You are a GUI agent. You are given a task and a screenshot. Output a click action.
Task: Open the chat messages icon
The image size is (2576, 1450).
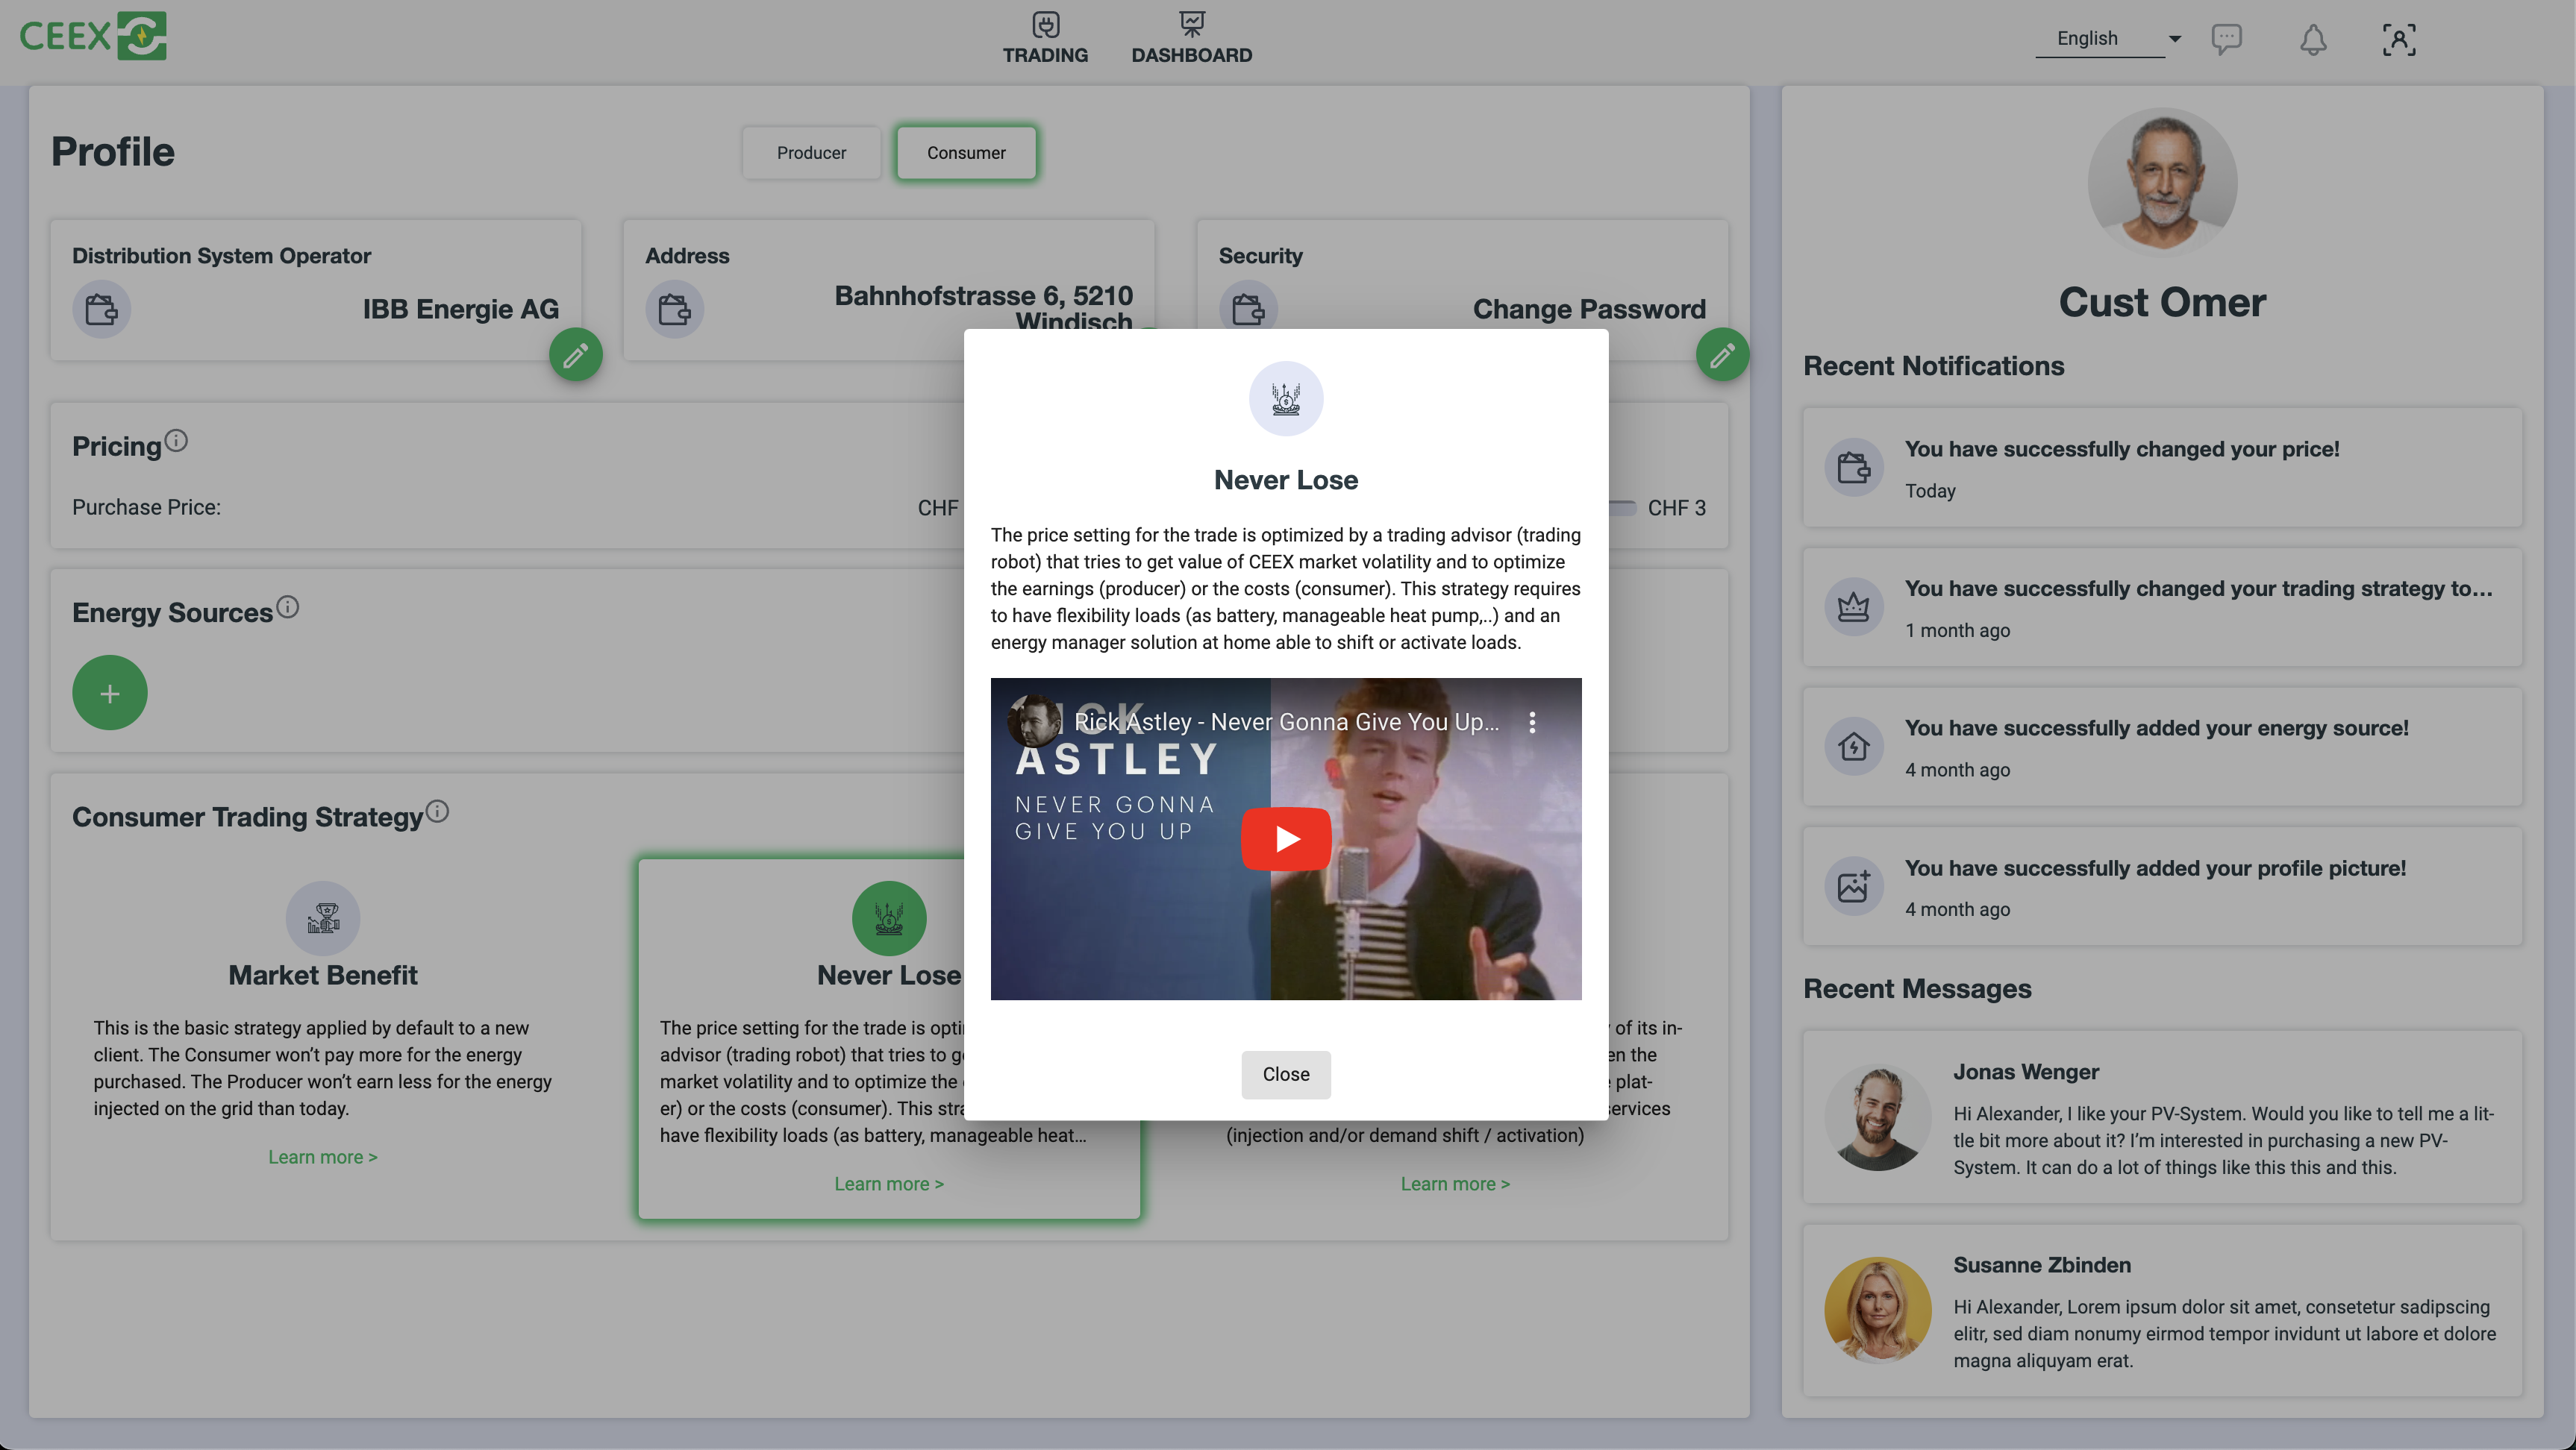tap(2226, 39)
